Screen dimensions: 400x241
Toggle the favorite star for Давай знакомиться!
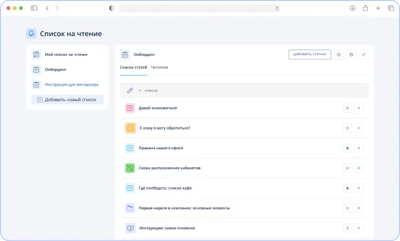347,108
